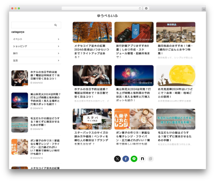Screen dimensions: 215x182
Task: Open sidebar post メタセコイア並木の紅葉 at bottom
Action: point(45,168)
